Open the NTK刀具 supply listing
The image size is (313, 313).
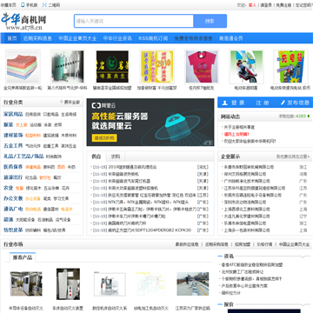(150, 202)
